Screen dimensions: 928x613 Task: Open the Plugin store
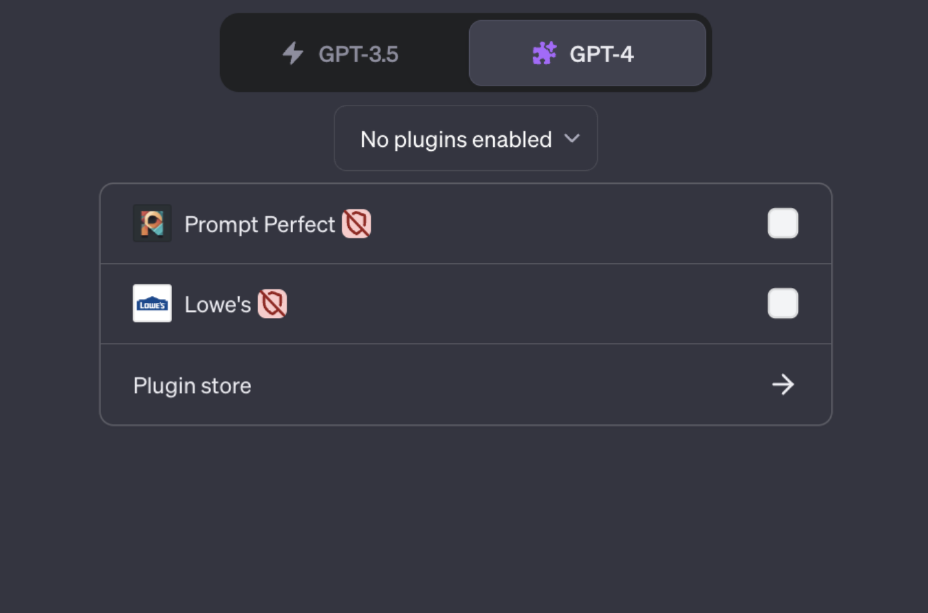tap(192, 385)
